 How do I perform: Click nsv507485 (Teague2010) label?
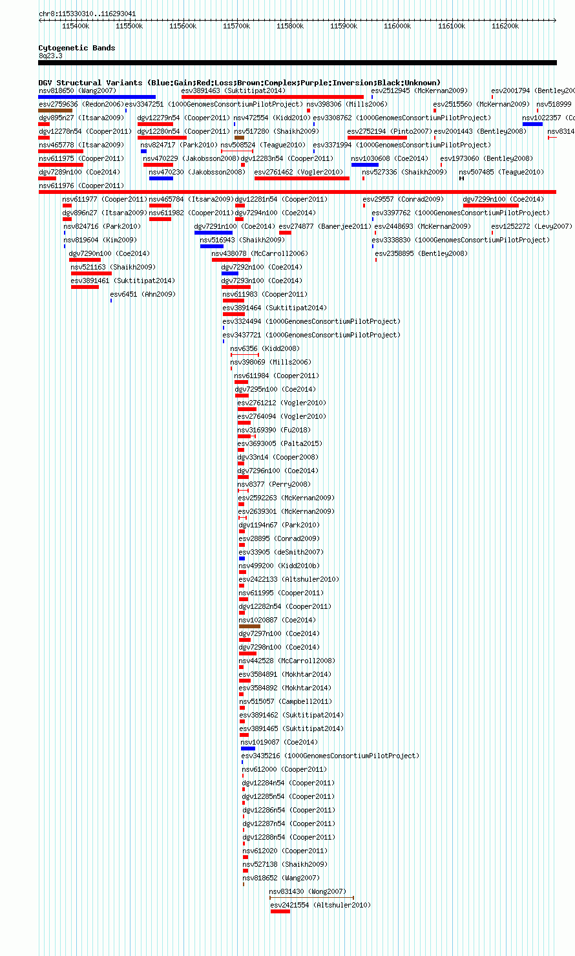[502, 172]
